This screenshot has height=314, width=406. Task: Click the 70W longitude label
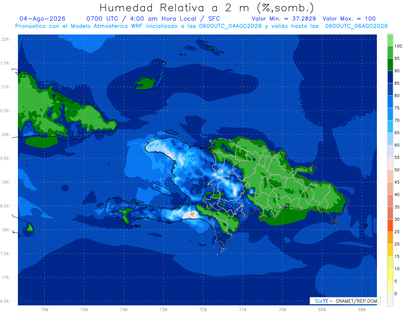pos(282,310)
